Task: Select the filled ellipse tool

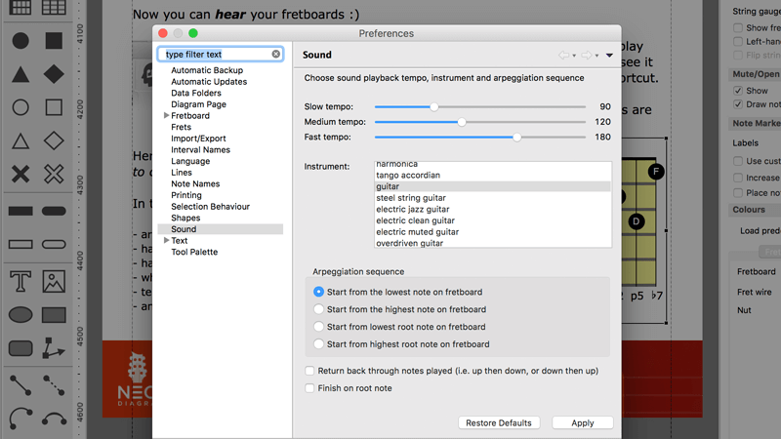Action: (21, 315)
